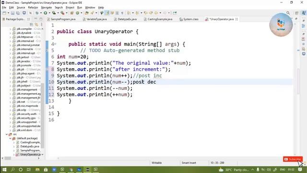Click the New file wizard toolbar icon
The width and height of the screenshot is (307, 173).
coord(4,13)
